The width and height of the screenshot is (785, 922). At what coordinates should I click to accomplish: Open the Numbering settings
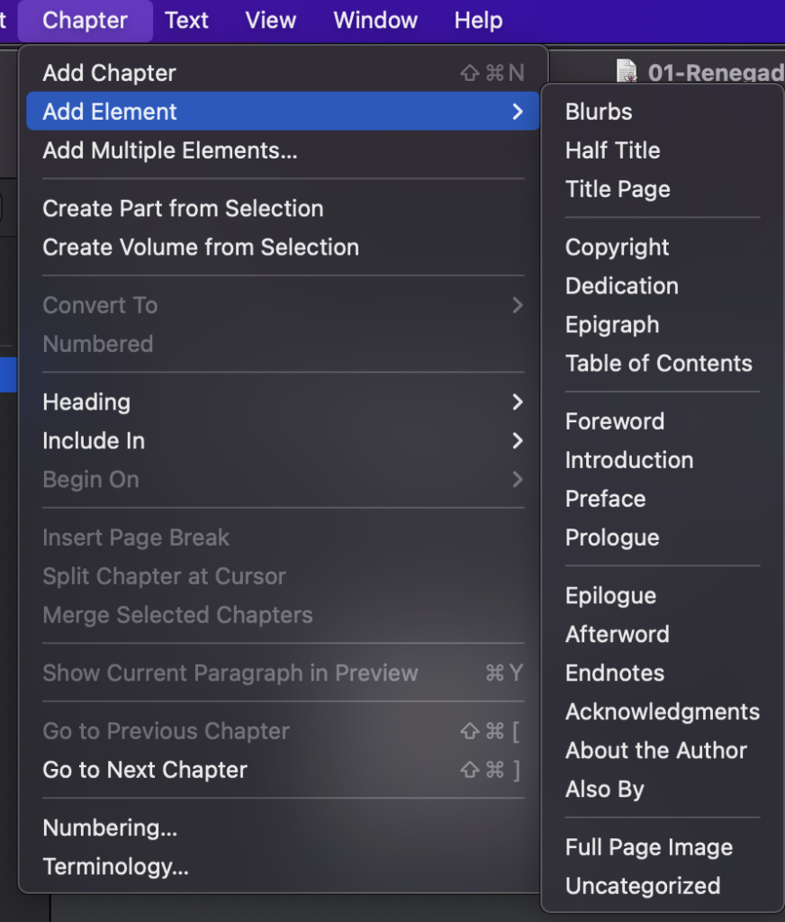(110, 827)
